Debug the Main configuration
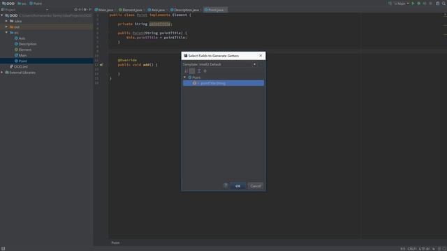This screenshot has width=447, height=251. tap(418, 3)
